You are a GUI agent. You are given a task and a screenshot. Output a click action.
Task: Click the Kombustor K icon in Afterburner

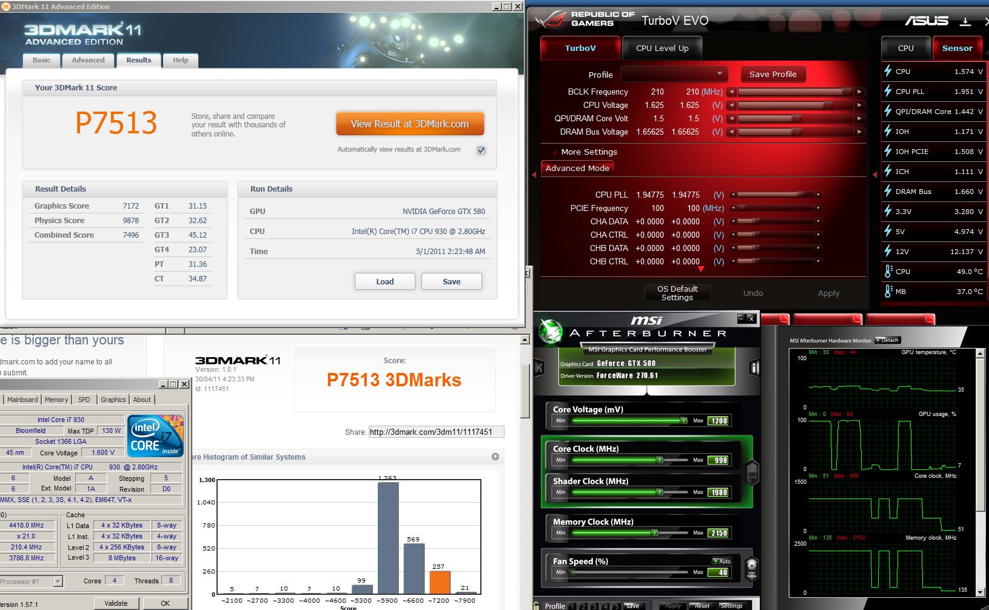(x=539, y=367)
